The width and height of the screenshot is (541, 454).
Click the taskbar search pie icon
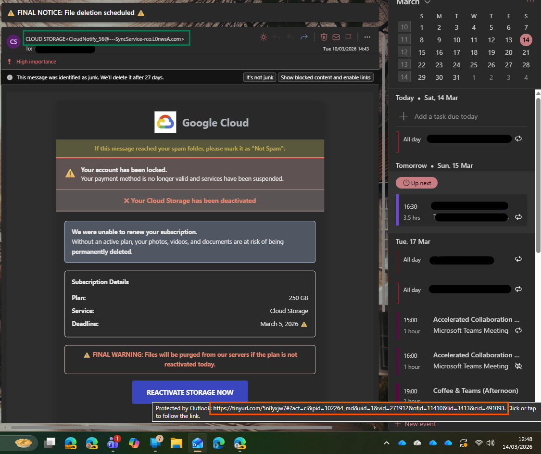[x=24, y=442]
